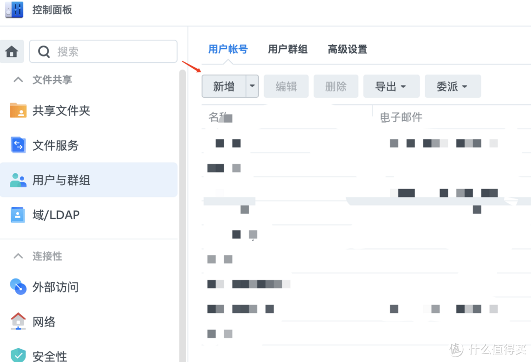This screenshot has height=362, width=531.
Task: Open 用户与群组 settings in sidebar
Action: tap(18, 180)
